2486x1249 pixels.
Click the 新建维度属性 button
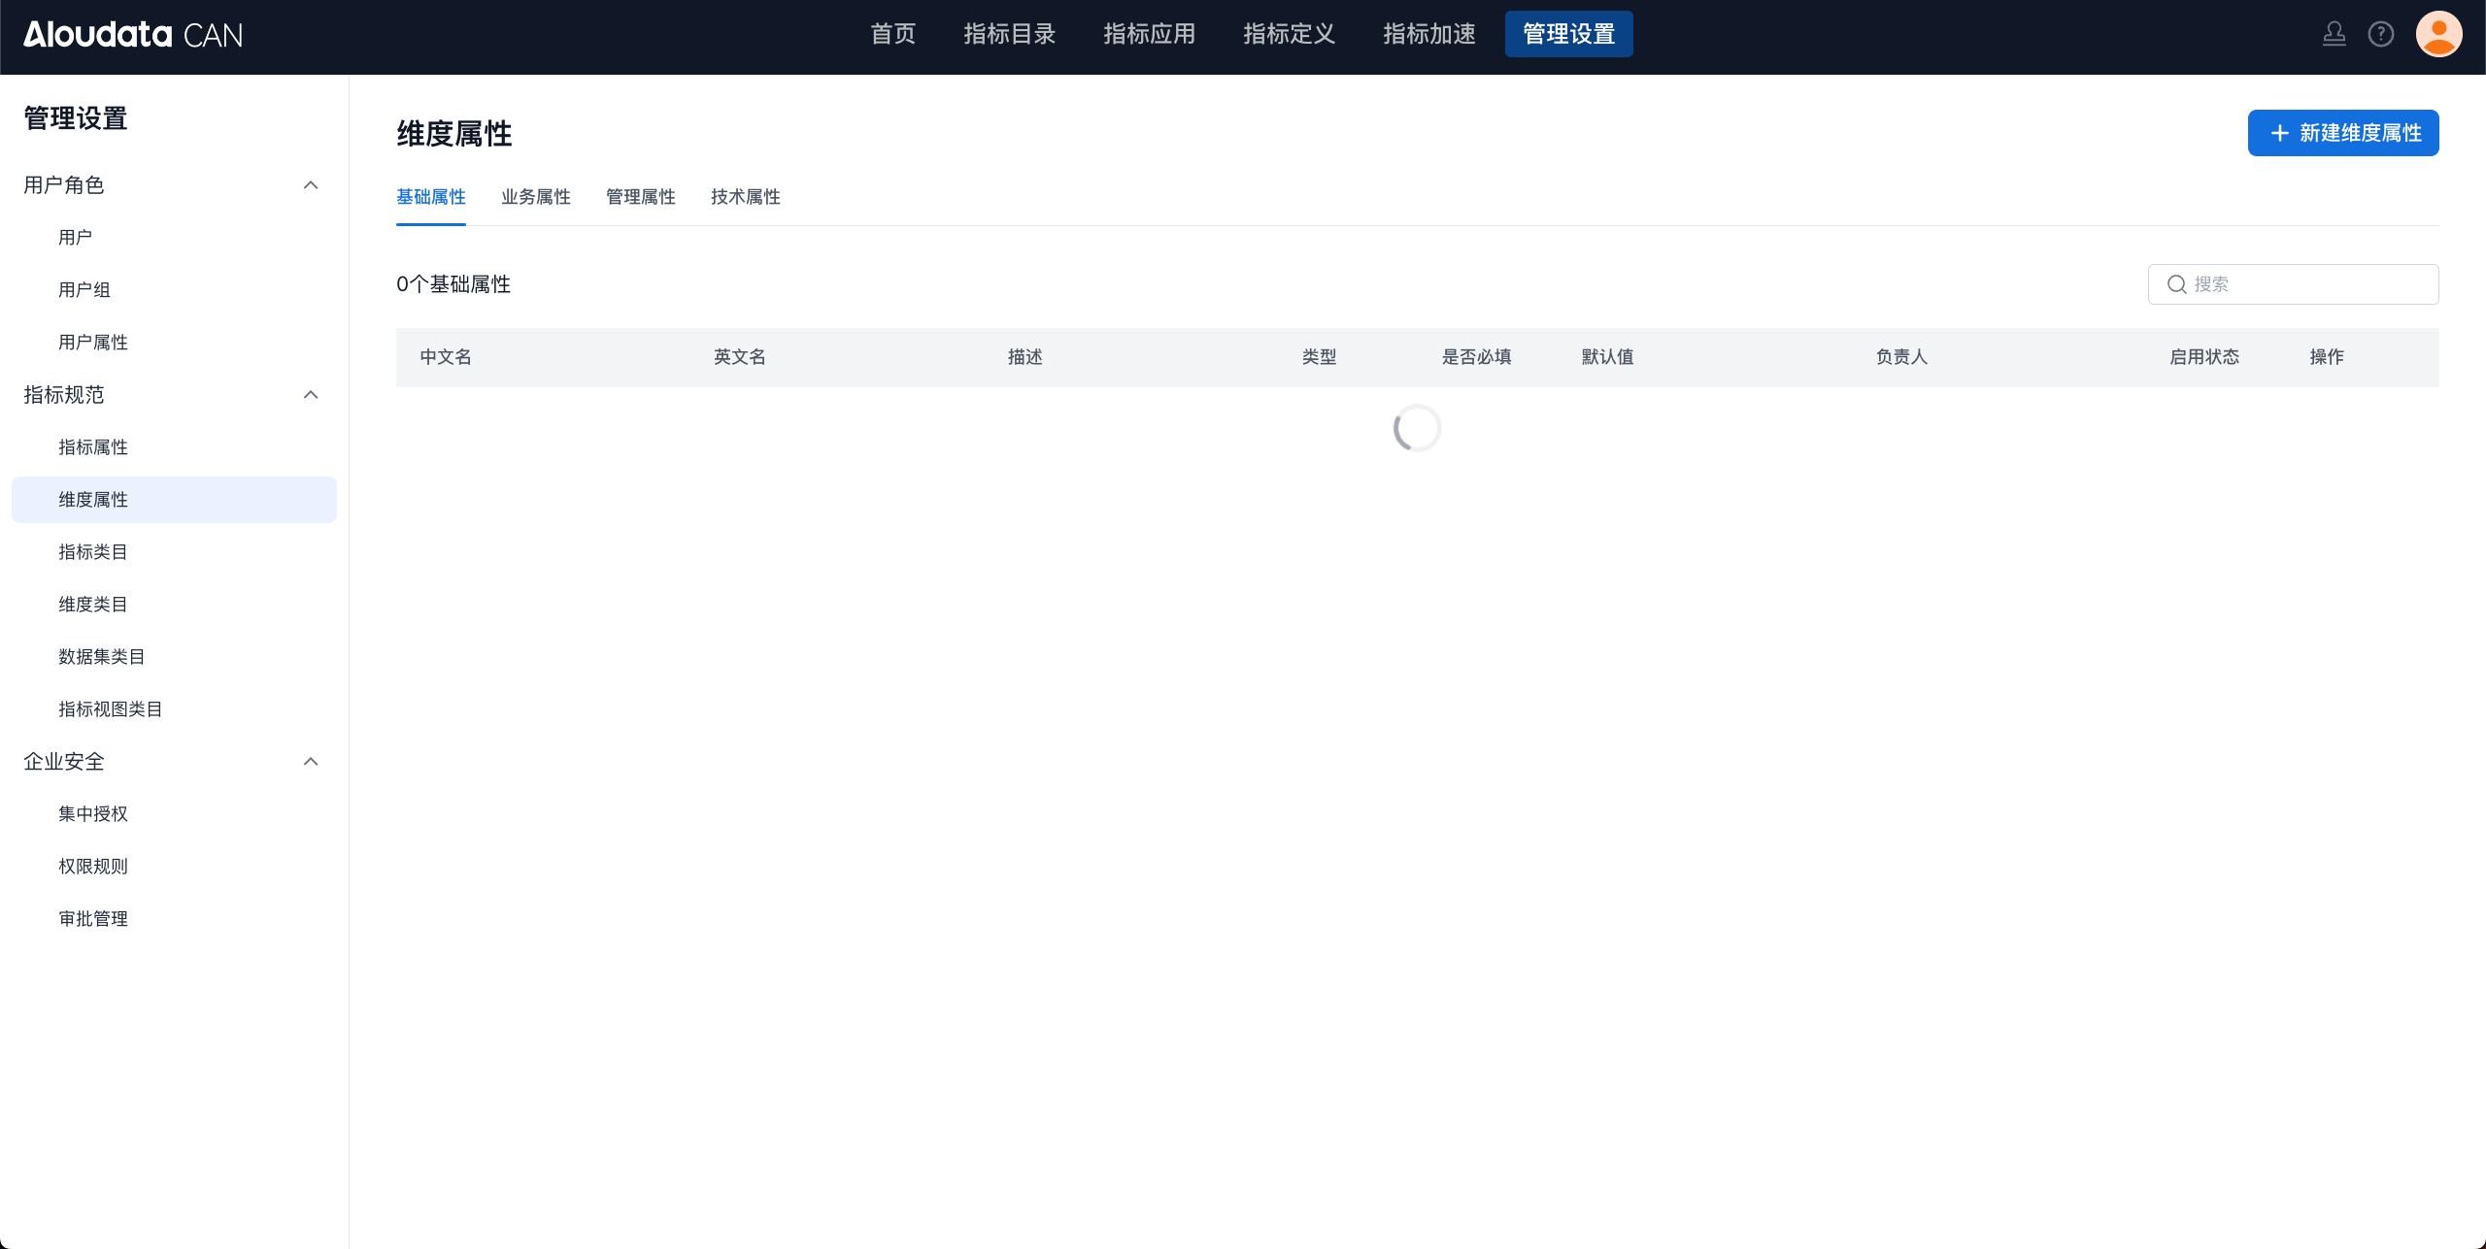(x=2342, y=133)
